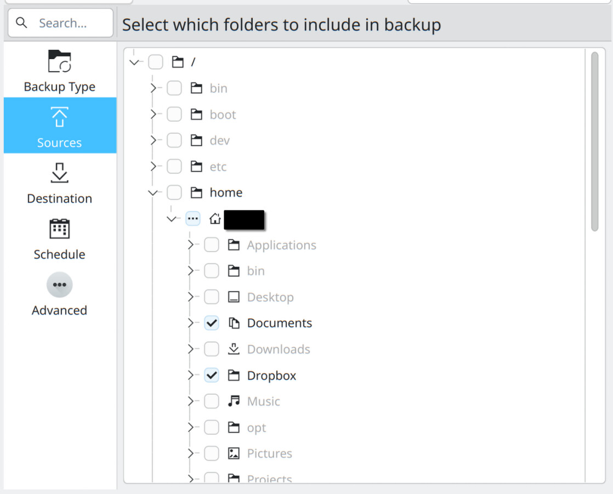Expand the etc folder tree node
Viewport: 613px width, 494px height.
pos(154,167)
